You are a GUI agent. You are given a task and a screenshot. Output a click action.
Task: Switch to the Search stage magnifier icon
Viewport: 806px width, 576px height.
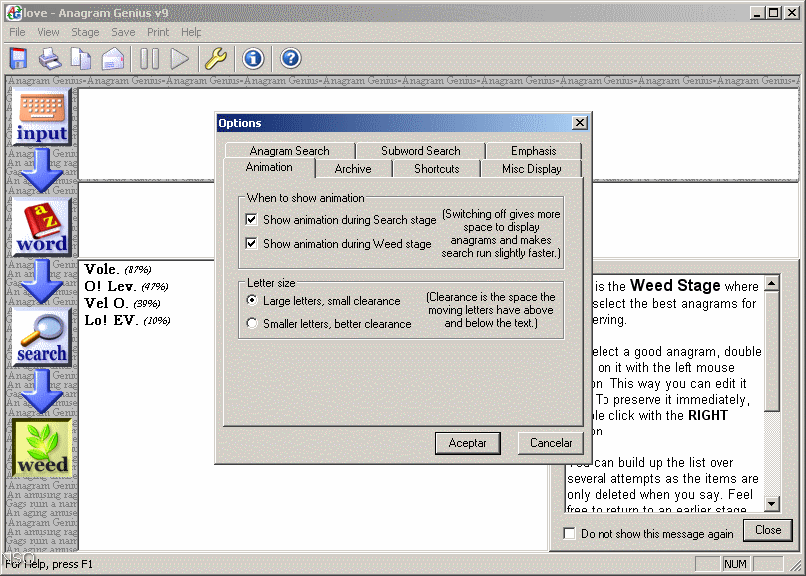(42, 337)
